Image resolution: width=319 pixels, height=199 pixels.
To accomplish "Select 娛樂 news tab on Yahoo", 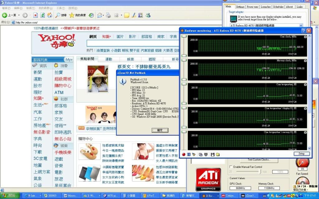I will click(x=131, y=59).
